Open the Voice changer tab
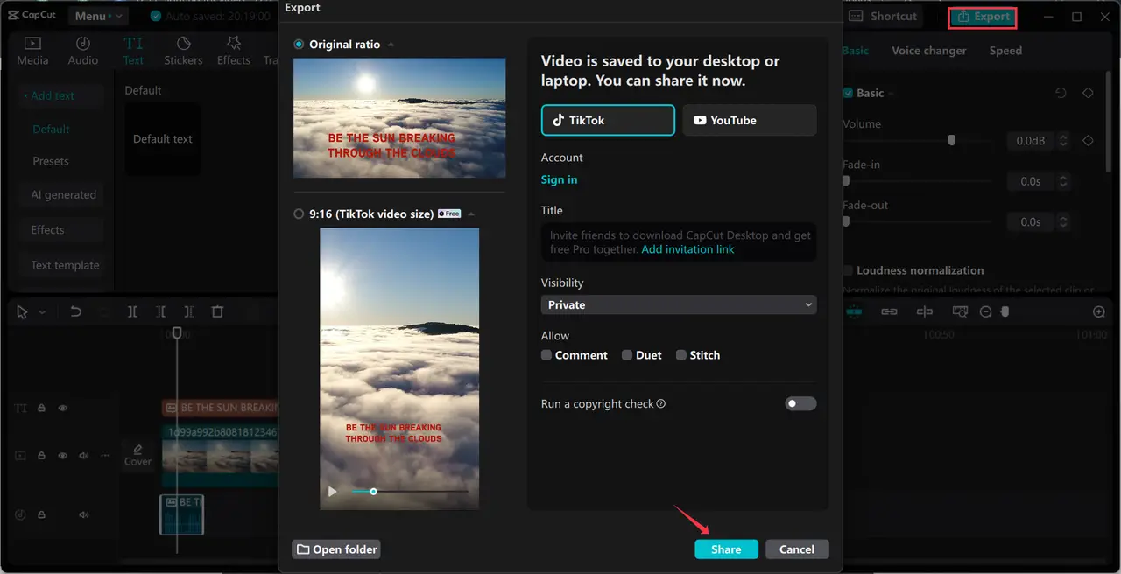This screenshot has height=574, width=1121. [928, 51]
